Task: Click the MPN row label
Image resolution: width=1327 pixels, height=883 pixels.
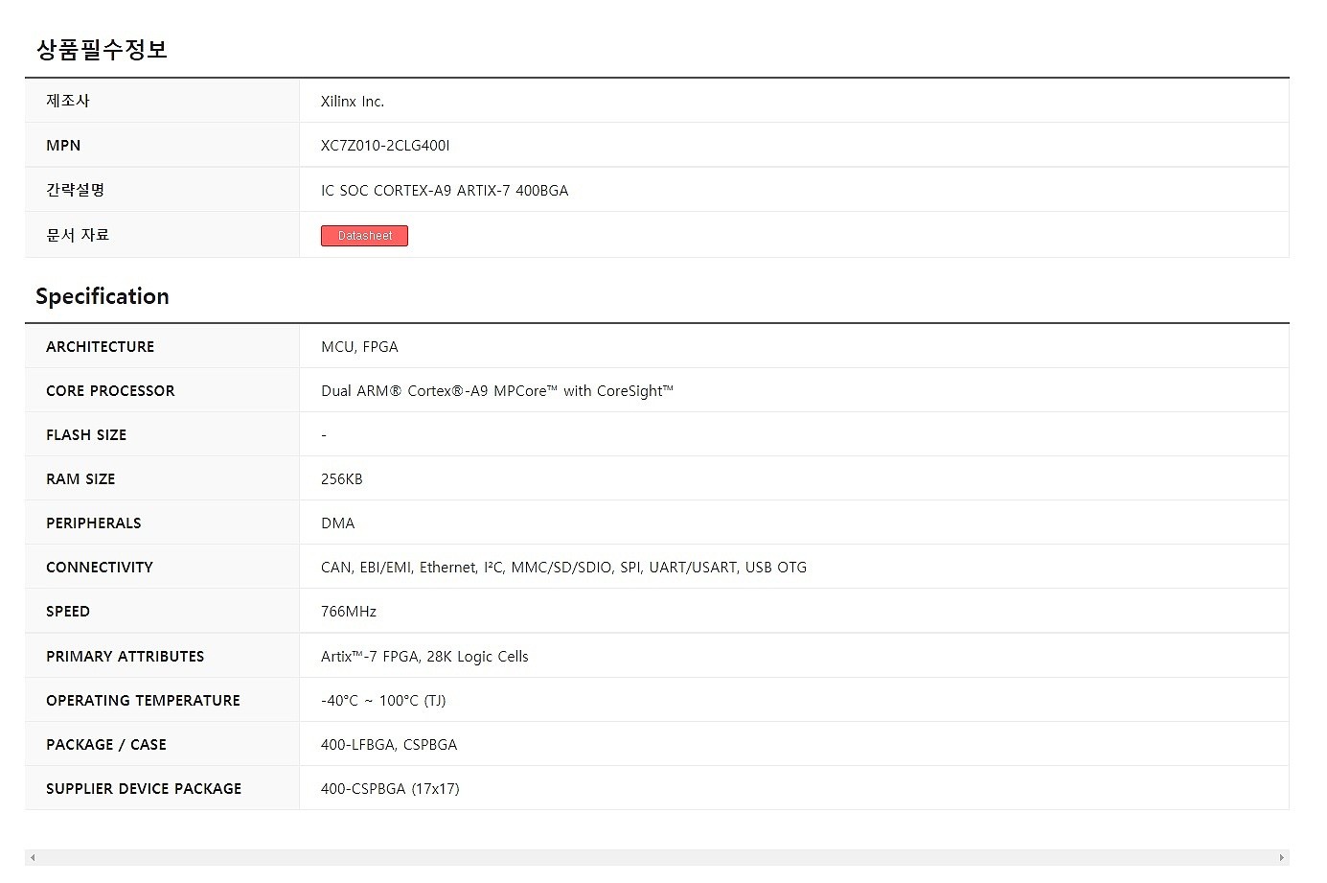Action: (63, 146)
